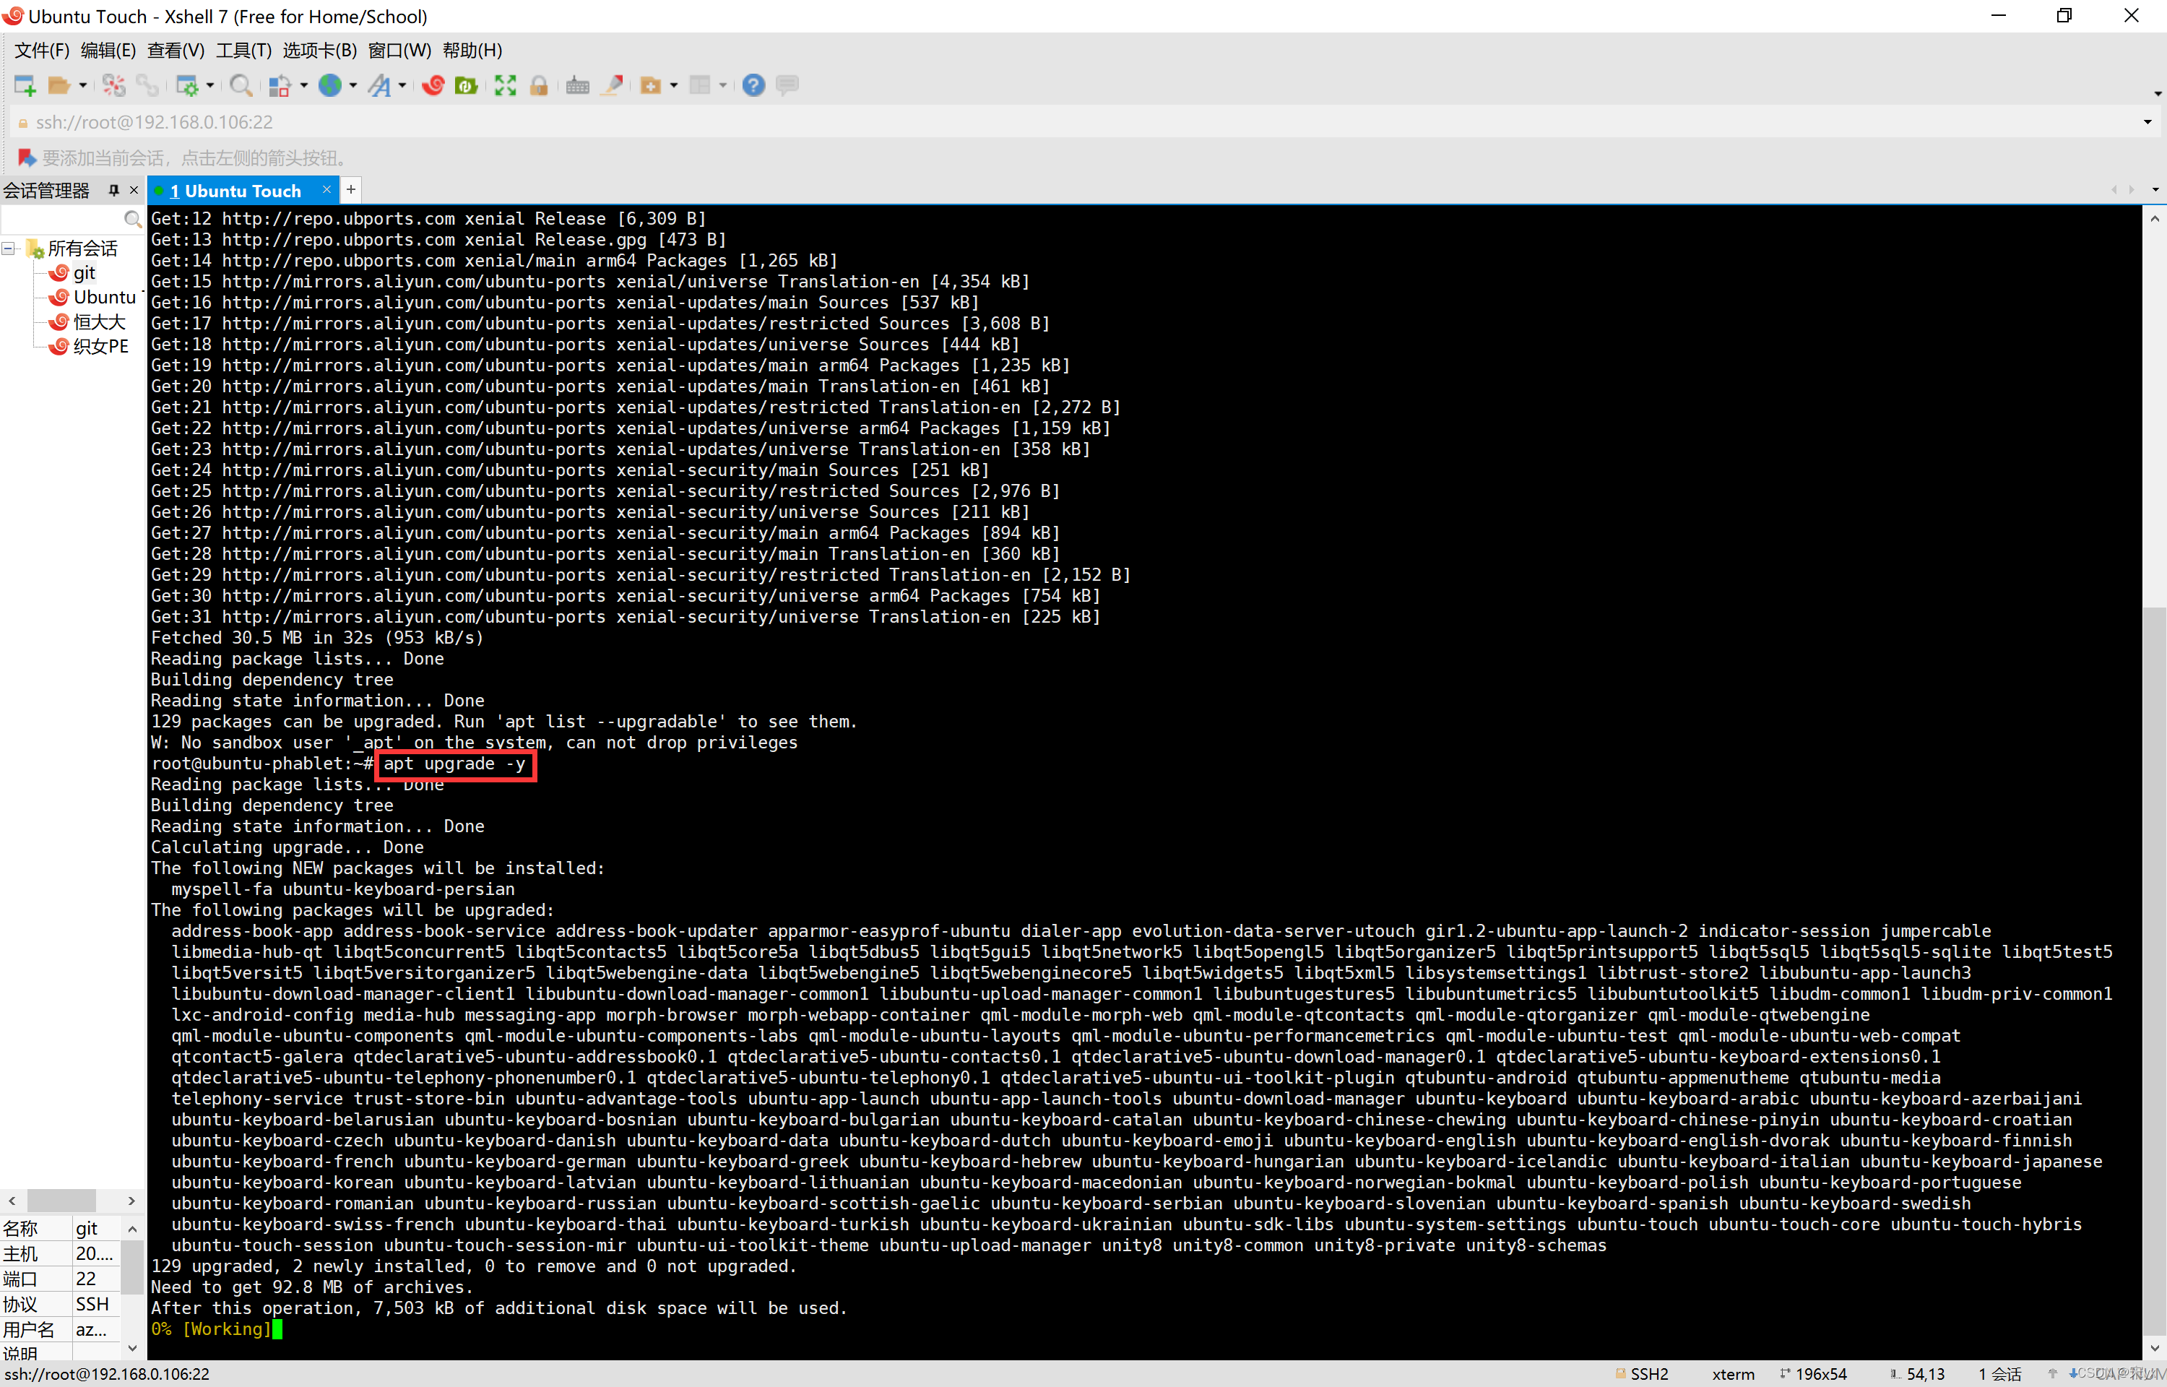Expand the color scheme dropdown arrow
Viewport: 2167px width, 1387px height.
point(303,85)
